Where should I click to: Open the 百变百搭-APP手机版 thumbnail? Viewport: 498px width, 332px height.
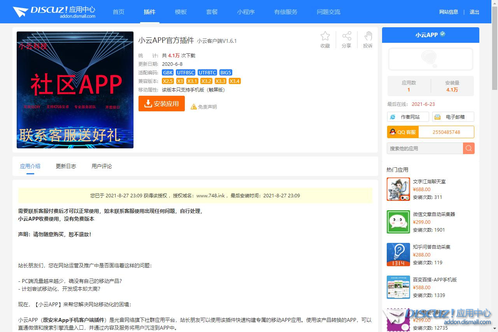(398, 287)
